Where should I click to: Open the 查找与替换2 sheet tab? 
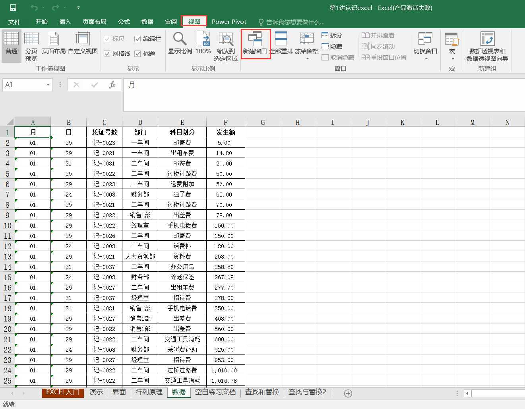tap(307, 392)
